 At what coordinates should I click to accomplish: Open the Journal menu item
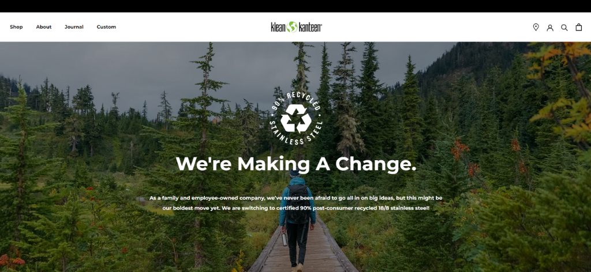74,27
